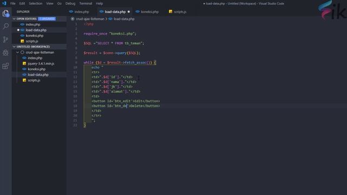The image size is (347, 195).
Task: Collapse the Open Editors section
Action: click(x=14, y=19)
